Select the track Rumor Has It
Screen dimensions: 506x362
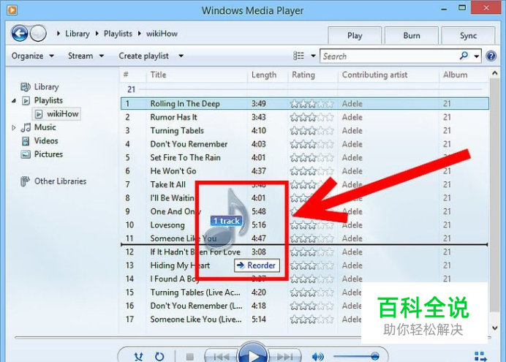click(305, 117)
